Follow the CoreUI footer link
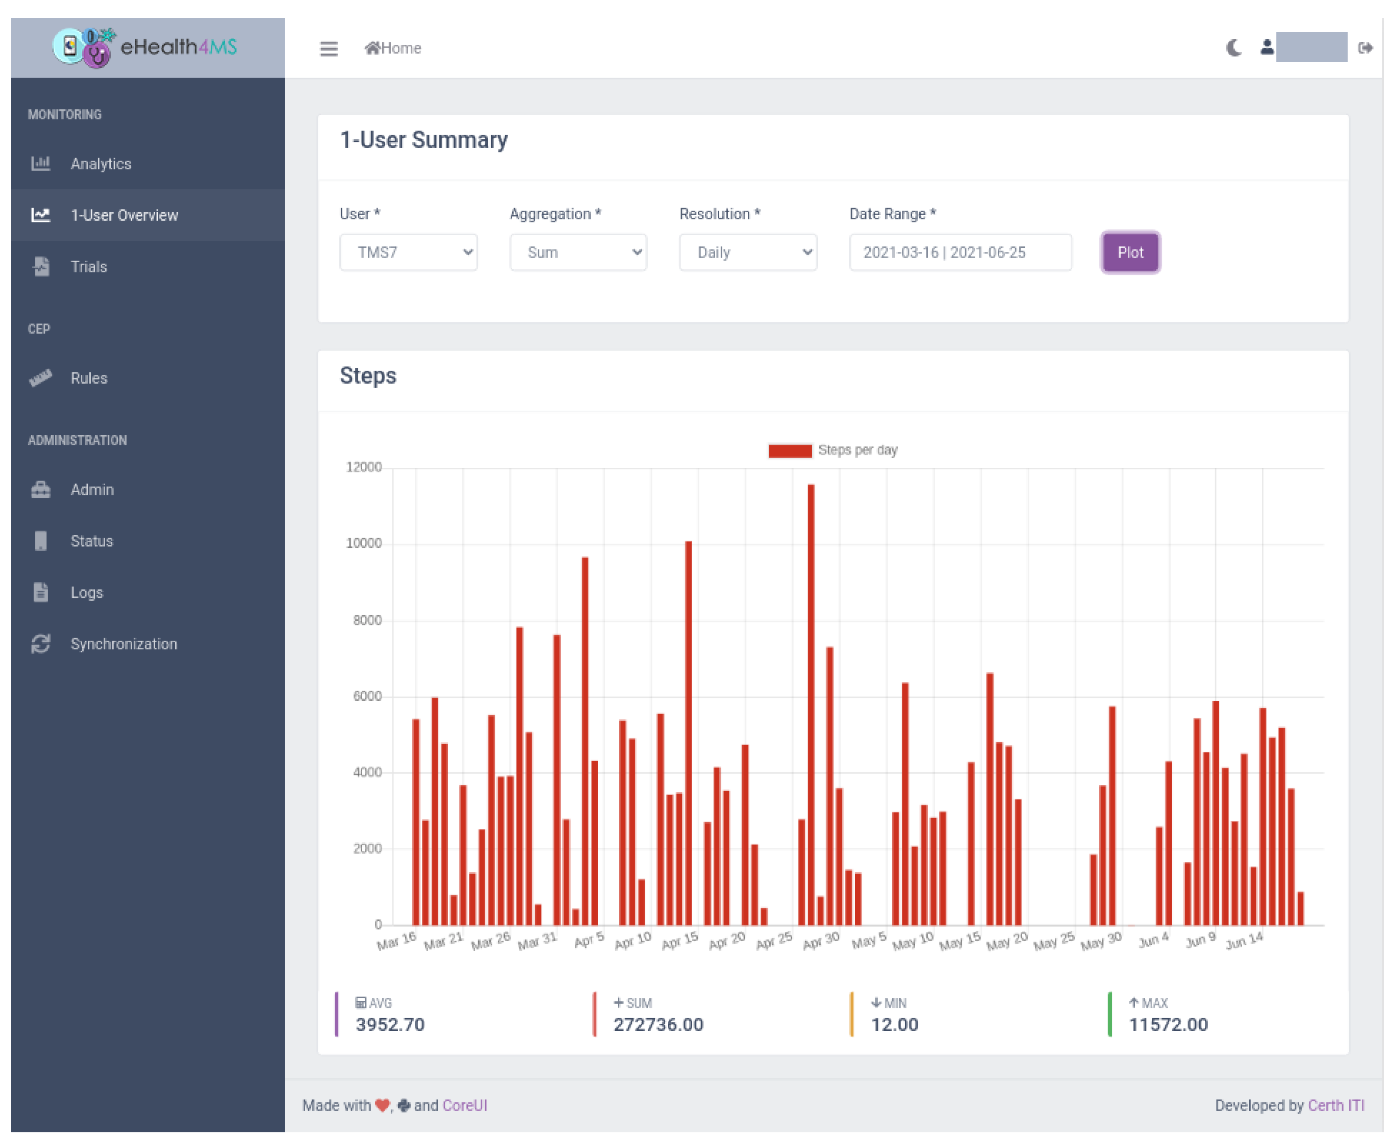 coord(464,1105)
